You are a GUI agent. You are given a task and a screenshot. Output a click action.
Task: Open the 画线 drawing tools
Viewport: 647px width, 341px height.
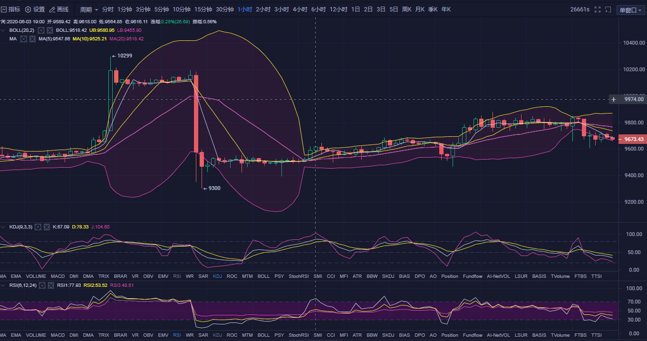[59, 9]
